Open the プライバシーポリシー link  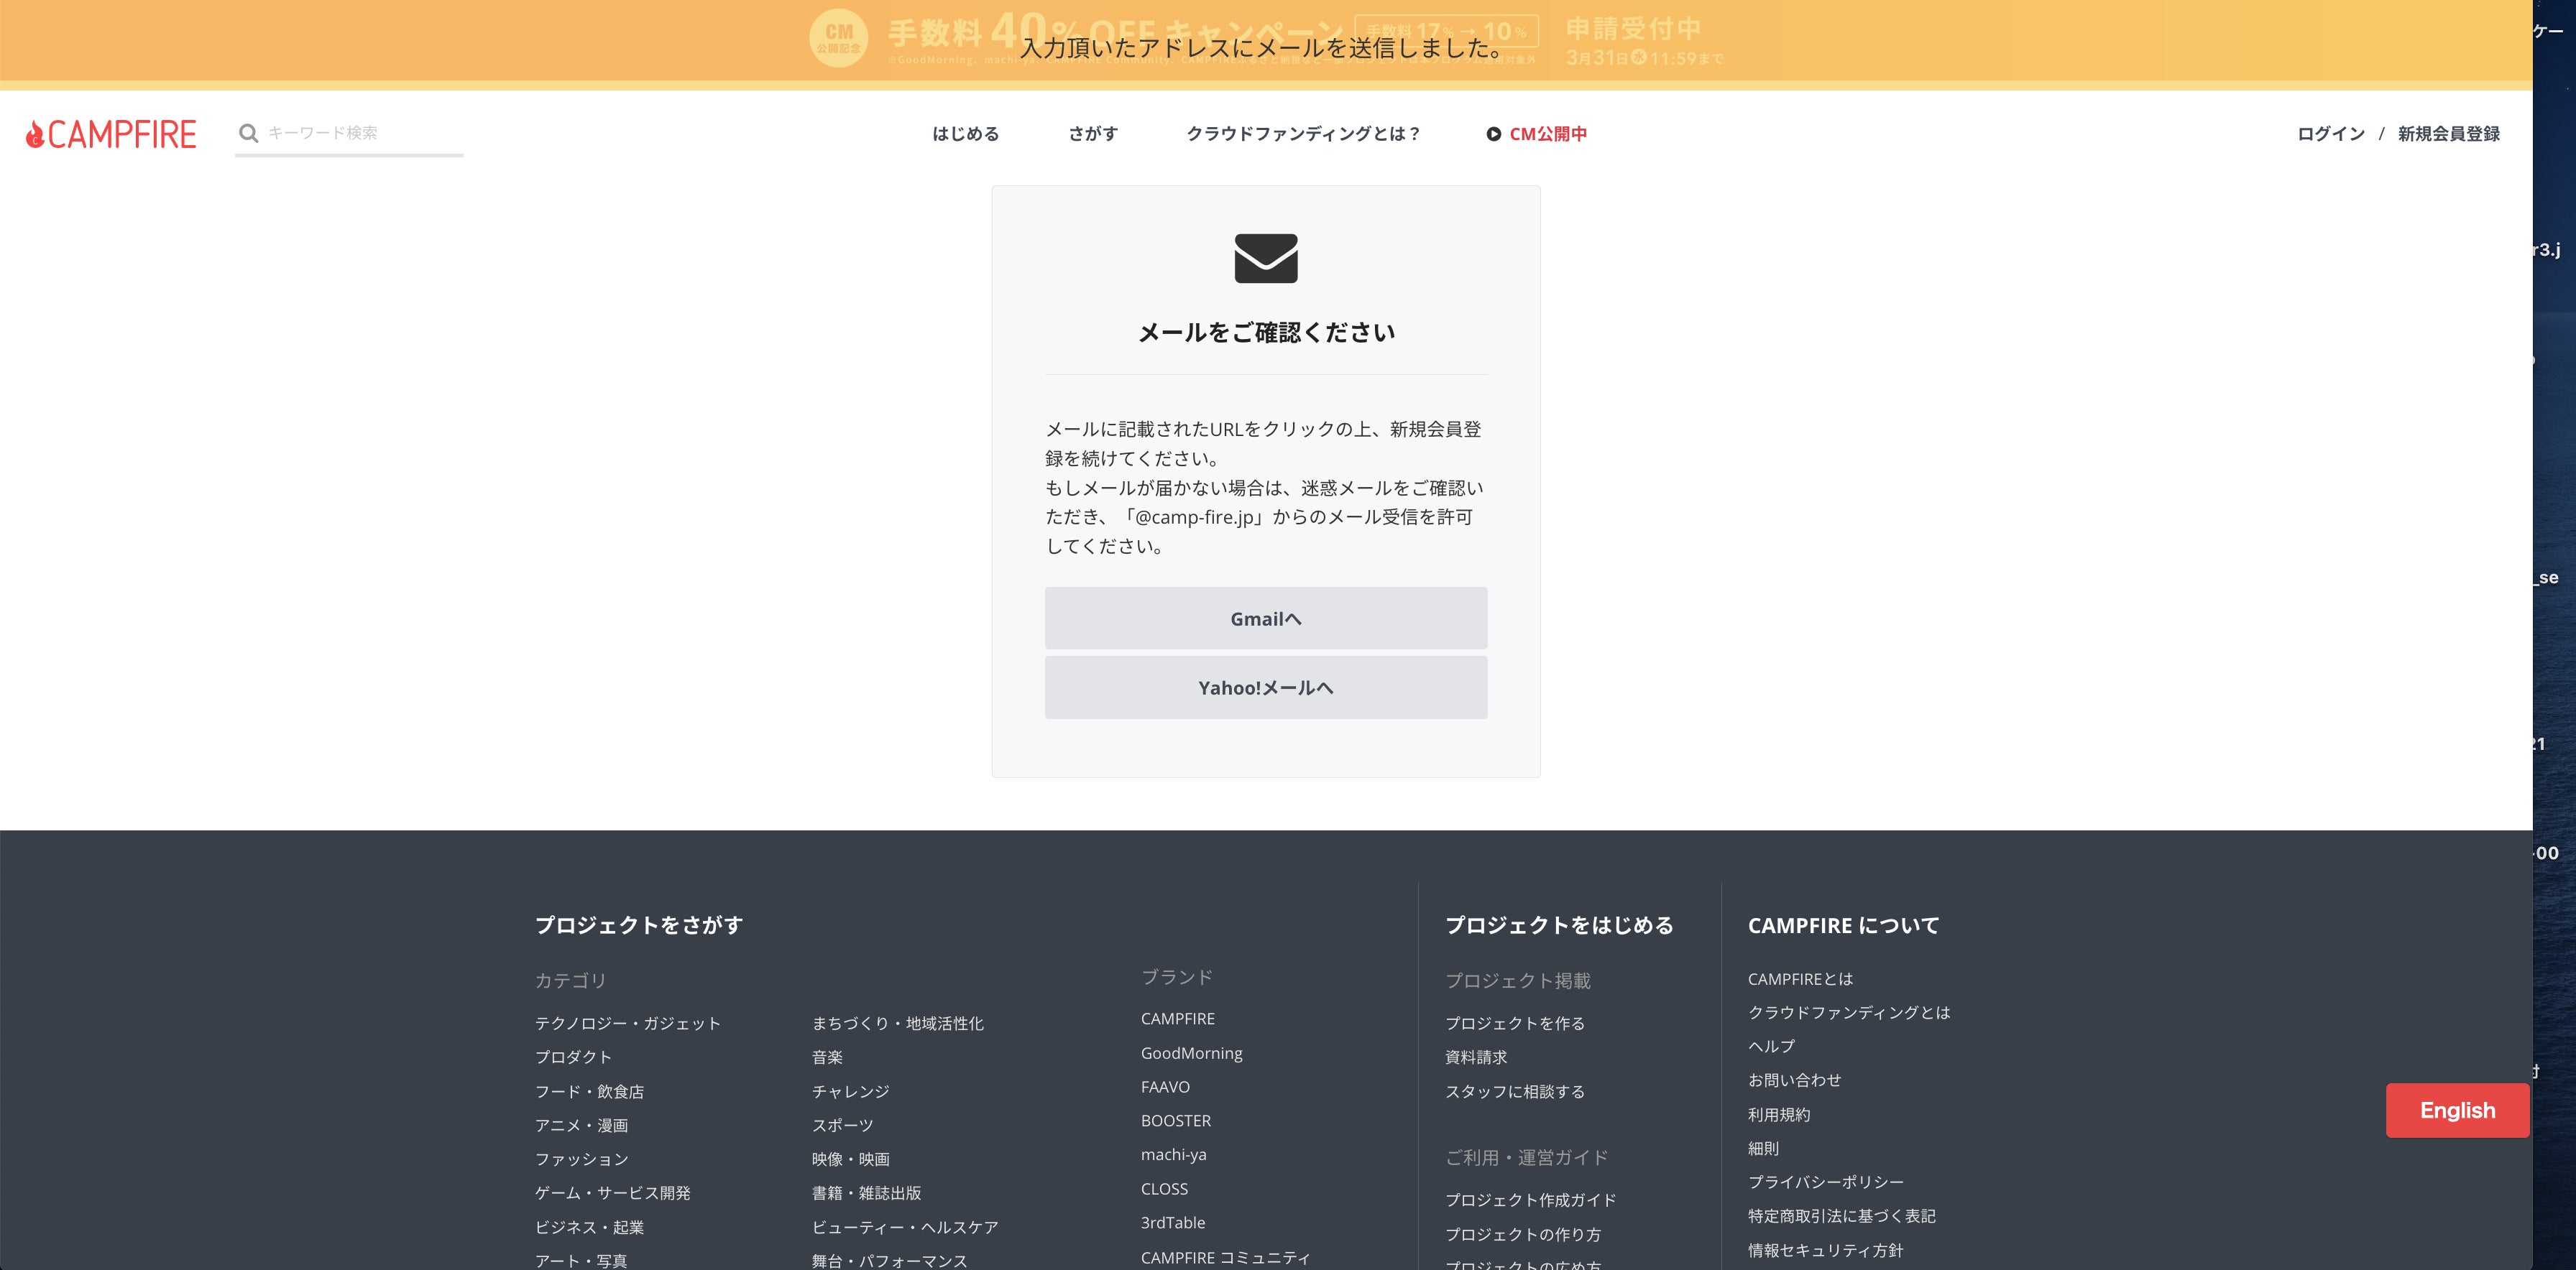[1825, 1182]
